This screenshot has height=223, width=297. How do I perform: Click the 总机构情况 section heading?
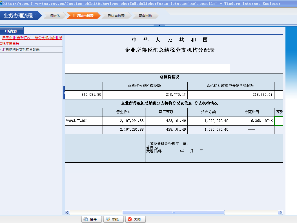(x=170, y=77)
